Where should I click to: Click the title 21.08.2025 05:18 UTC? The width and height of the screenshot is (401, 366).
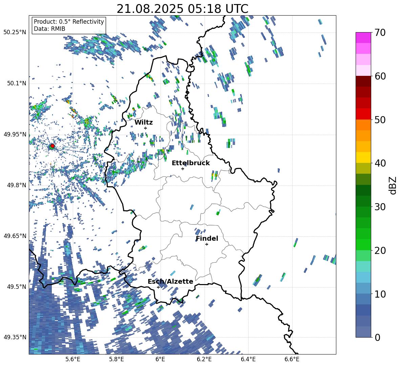tap(182, 9)
